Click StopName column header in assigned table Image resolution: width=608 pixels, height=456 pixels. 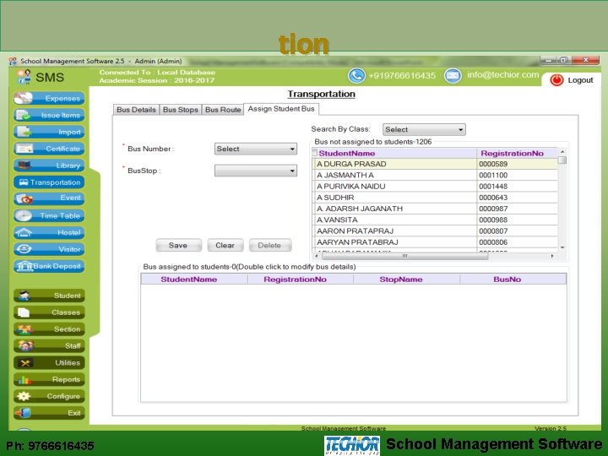(406, 280)
